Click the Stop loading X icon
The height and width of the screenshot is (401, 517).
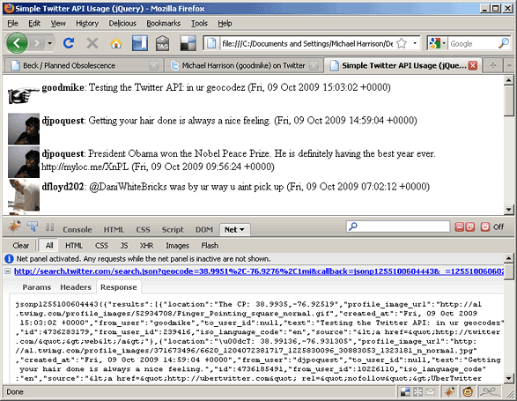pyautogui.click(x=92, y=43)
